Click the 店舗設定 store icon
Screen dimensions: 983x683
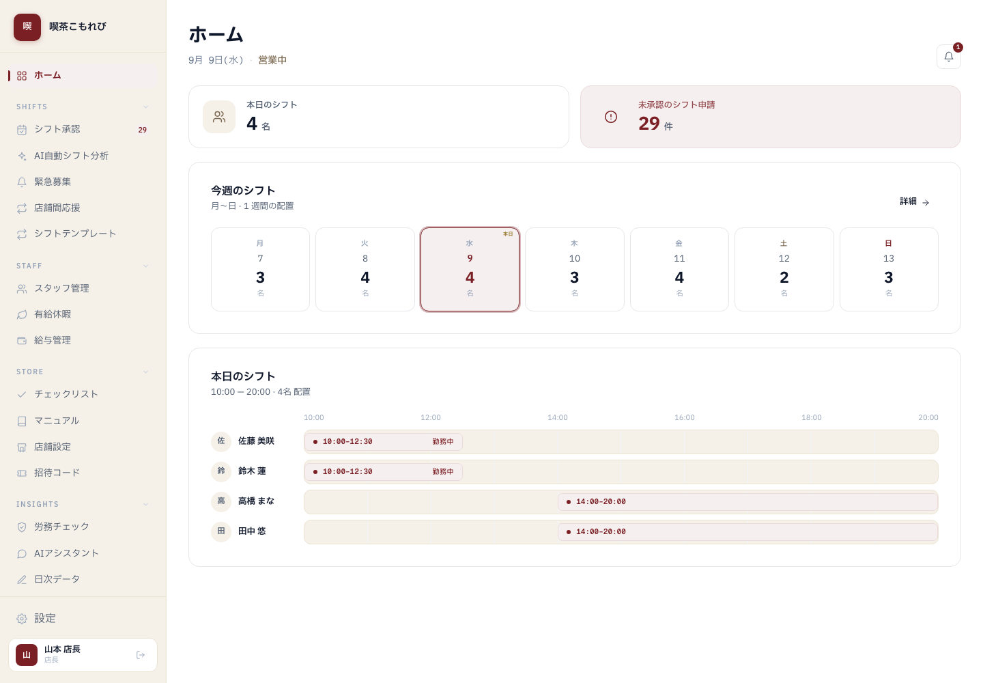[22, 447]
